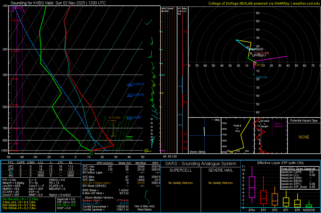This screenshot has width=321, height=213.
Task: Click the Storm Slinky panel label
Action: click(197, 152)
